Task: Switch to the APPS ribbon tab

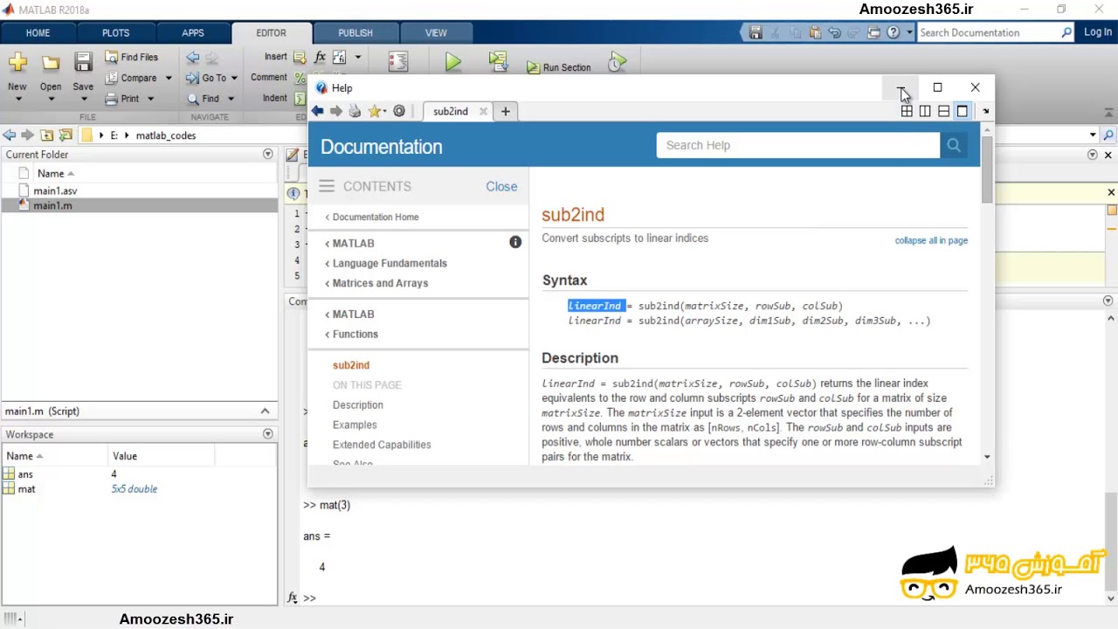Action: (x=193, y=32)
